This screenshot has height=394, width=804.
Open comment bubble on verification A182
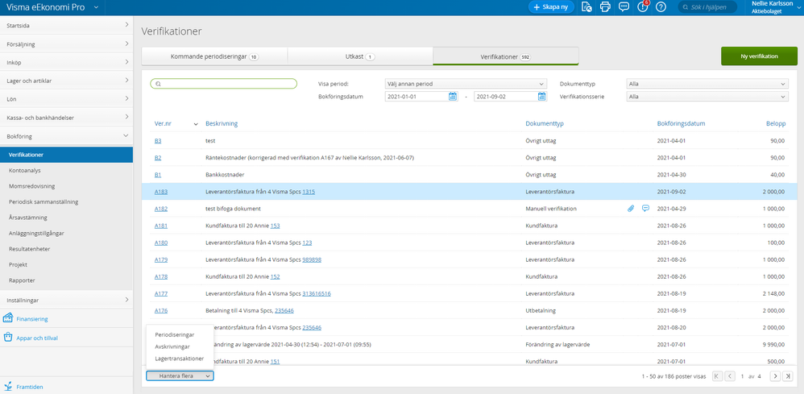pyautogui.click(x=645, y=208)
